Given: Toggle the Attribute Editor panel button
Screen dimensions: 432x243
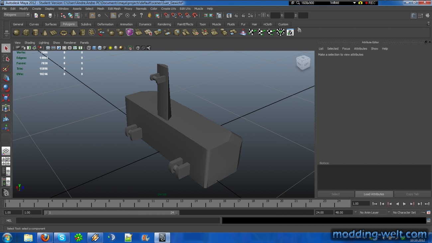Looking at the screenshot, I should (x=414, y=16).
